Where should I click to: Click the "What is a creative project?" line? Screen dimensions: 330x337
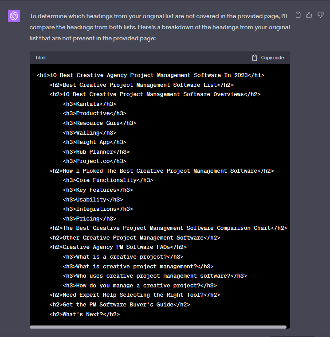(x=123, y=257)
